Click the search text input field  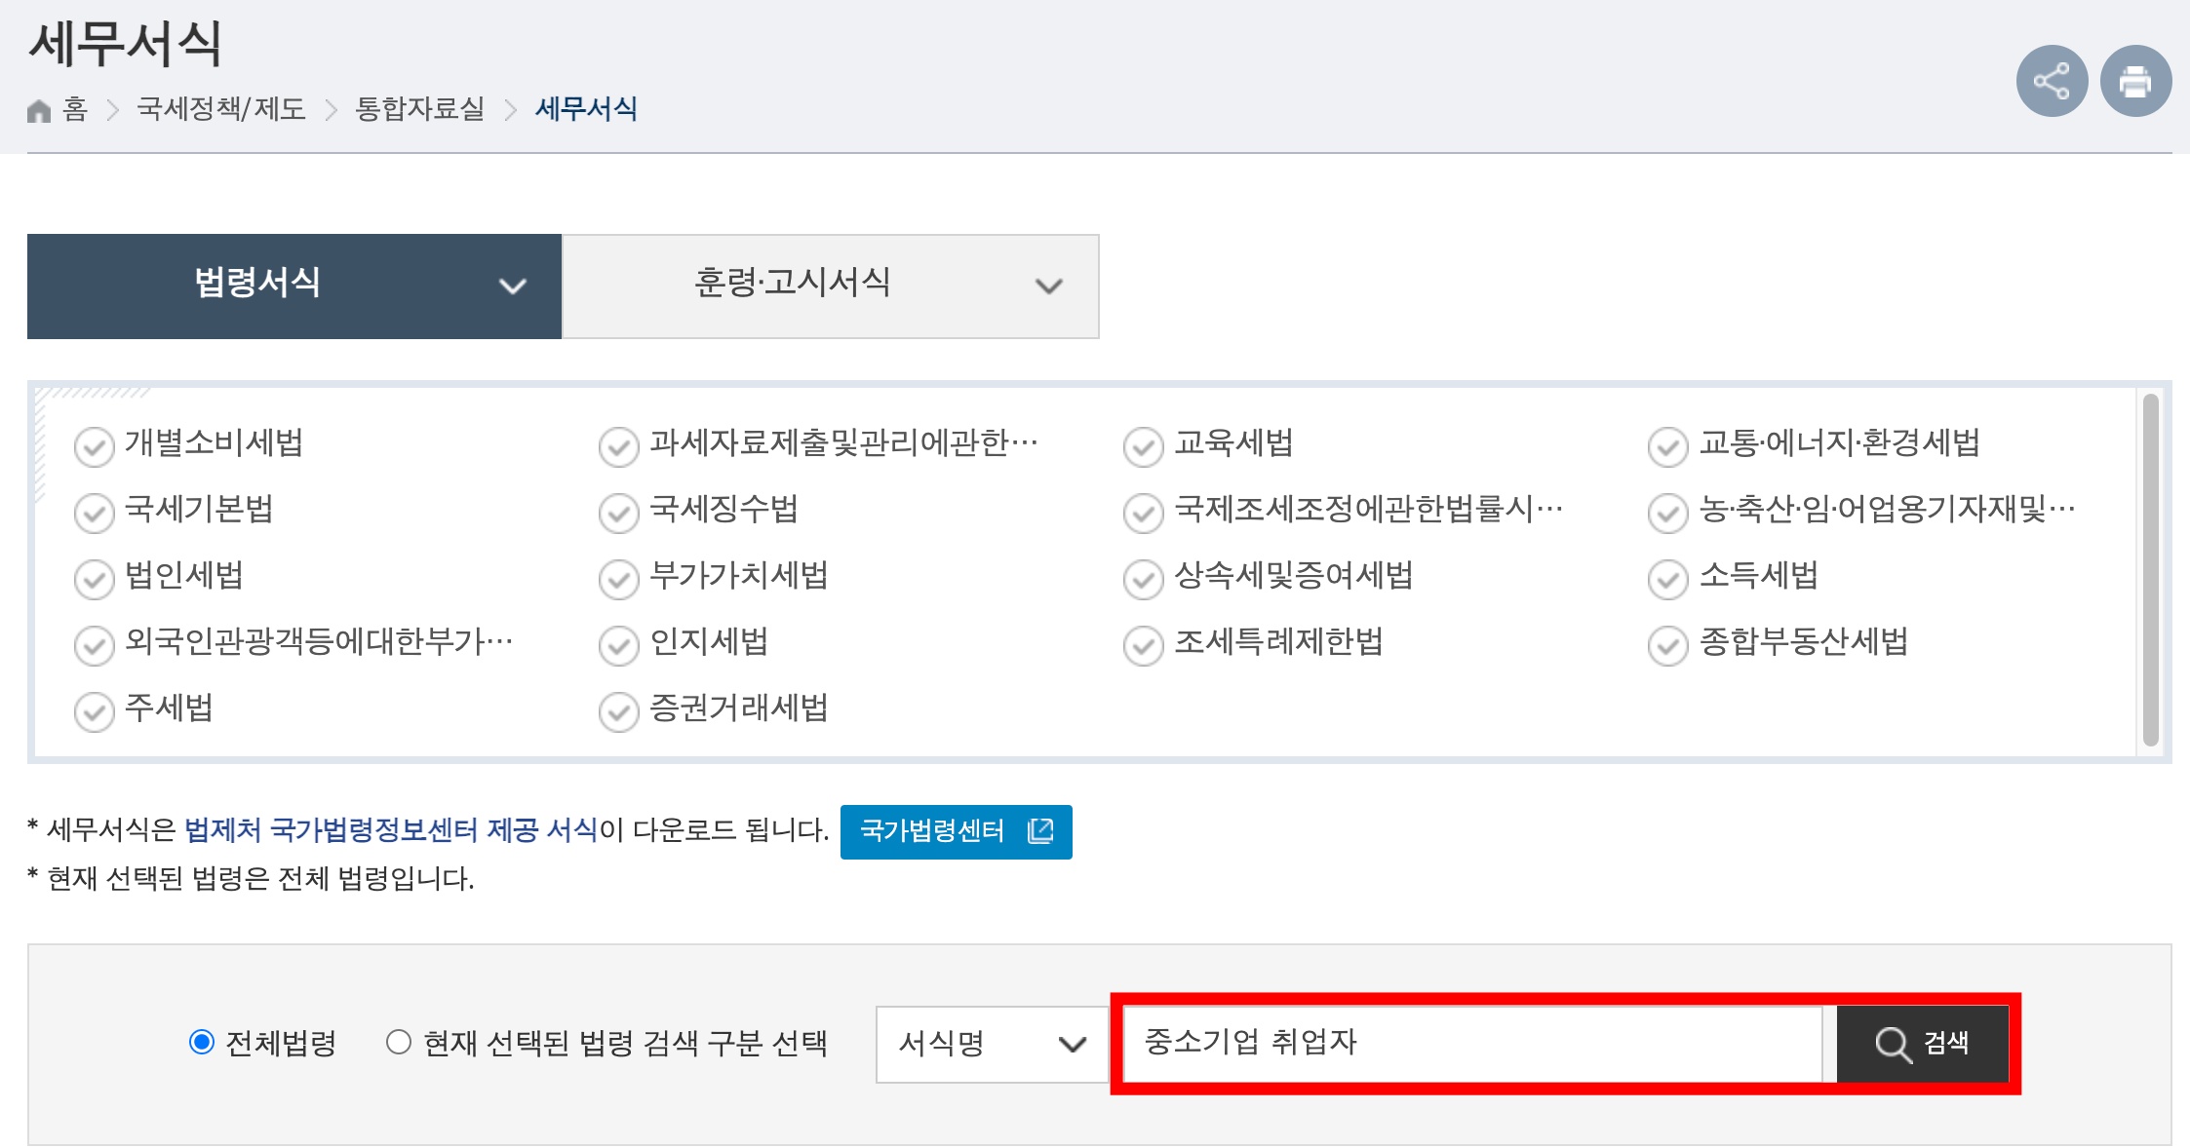click(x=1471, y=1044)
